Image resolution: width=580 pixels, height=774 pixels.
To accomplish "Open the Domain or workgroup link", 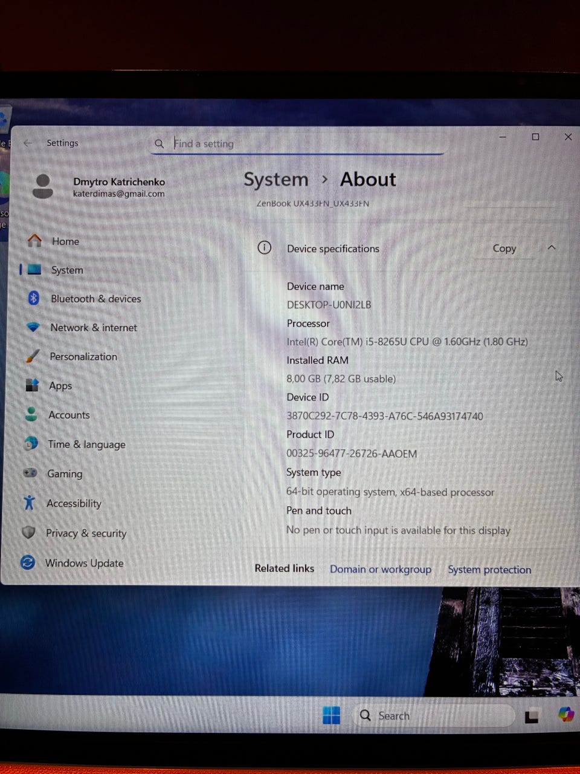I will tap(381, 569).
